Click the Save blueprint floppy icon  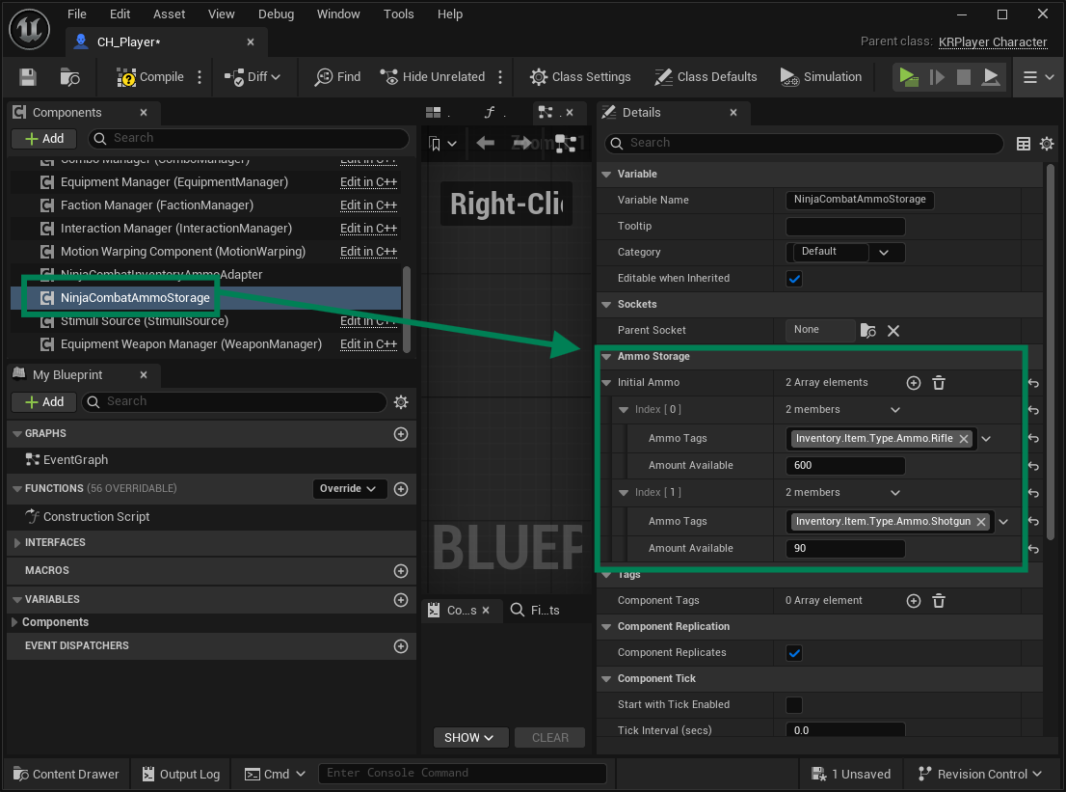pyautogui.click(x=28, y=77)
